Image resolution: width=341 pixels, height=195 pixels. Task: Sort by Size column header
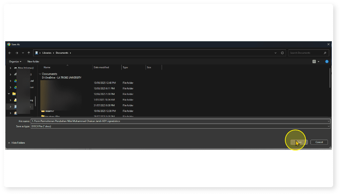(x=149, y=67)
